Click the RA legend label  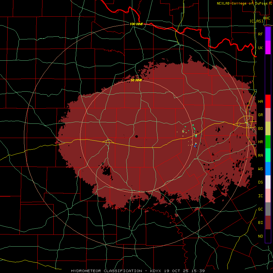pyautogui.click(x=260, y=156)
